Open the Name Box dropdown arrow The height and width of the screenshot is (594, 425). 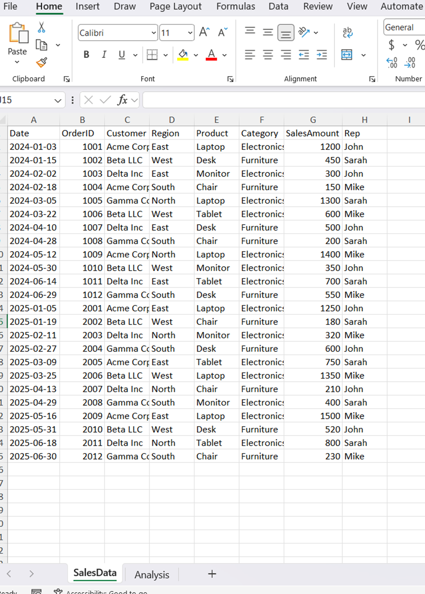tap(58, 100)
